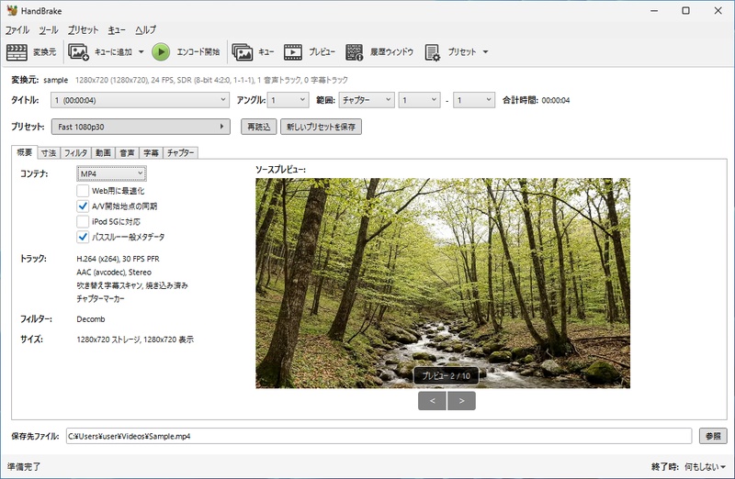Open dropdown arrow beside キューに追加

[x=141, y=52]
